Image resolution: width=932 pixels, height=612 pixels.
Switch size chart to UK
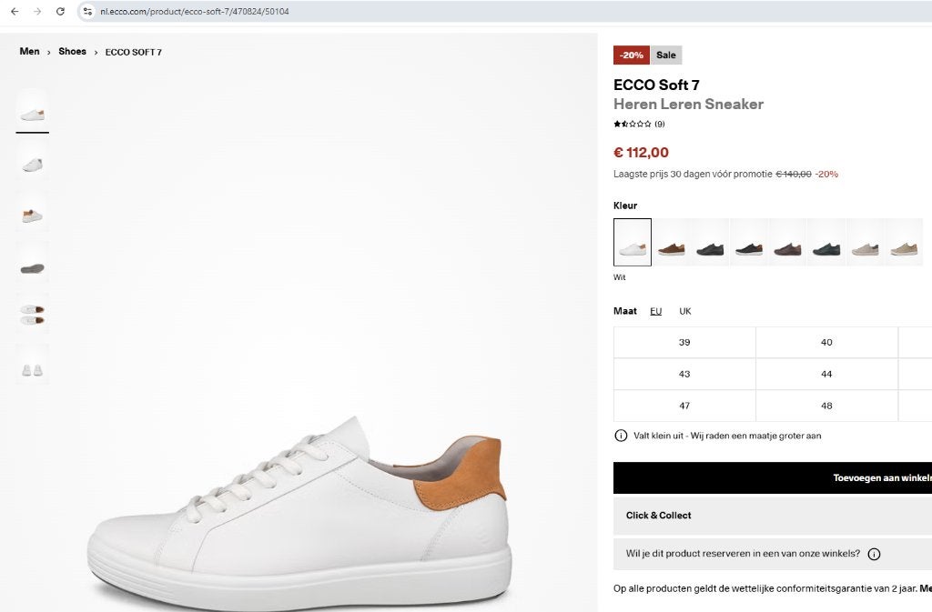click(x=684, y=311)
